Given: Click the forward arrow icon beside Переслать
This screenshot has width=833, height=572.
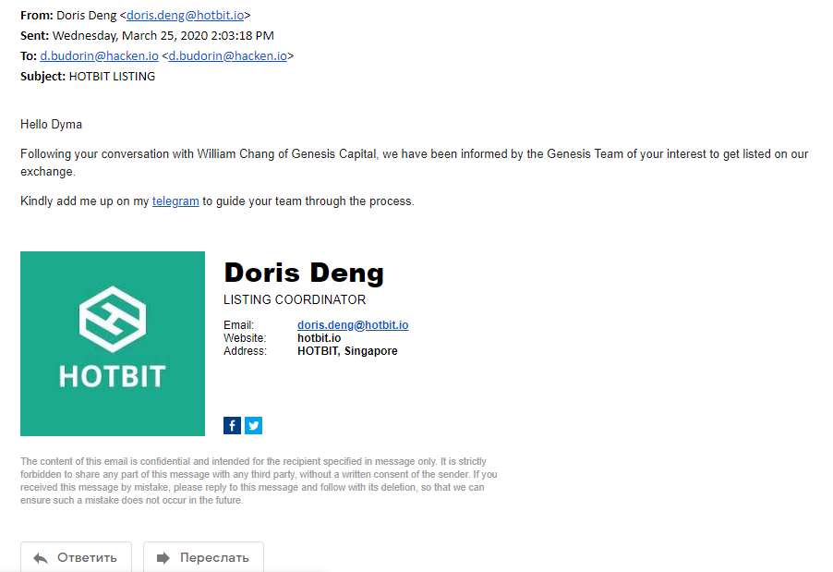Looking at the screenshot, I should 163,557.
